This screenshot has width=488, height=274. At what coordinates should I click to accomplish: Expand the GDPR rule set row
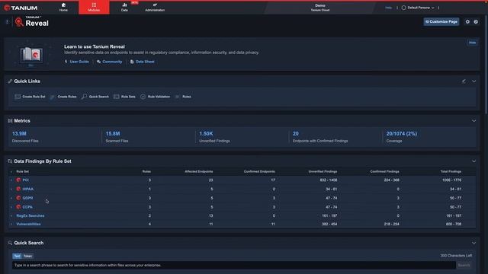point(11,198)
